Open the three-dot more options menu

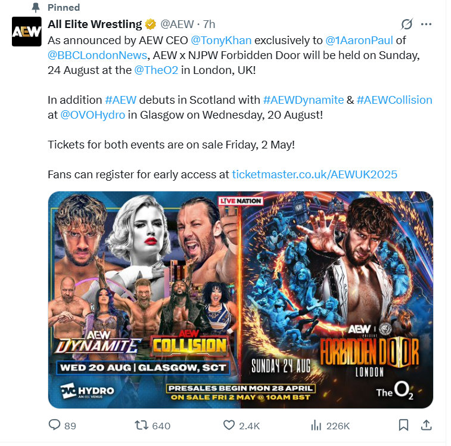point(426,24)
